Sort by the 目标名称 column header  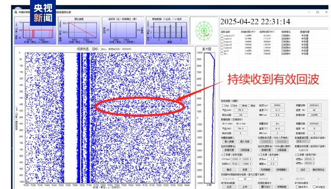(225, 32)
